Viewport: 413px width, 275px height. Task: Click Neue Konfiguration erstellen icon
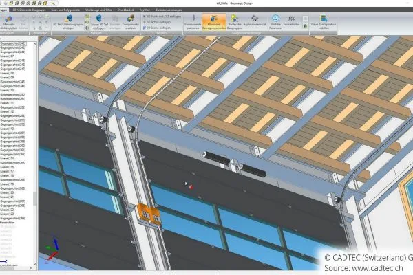(324, 19)
